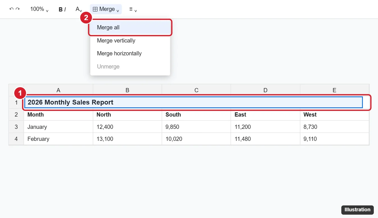Click the 'February' cell

tap(58, 139)
